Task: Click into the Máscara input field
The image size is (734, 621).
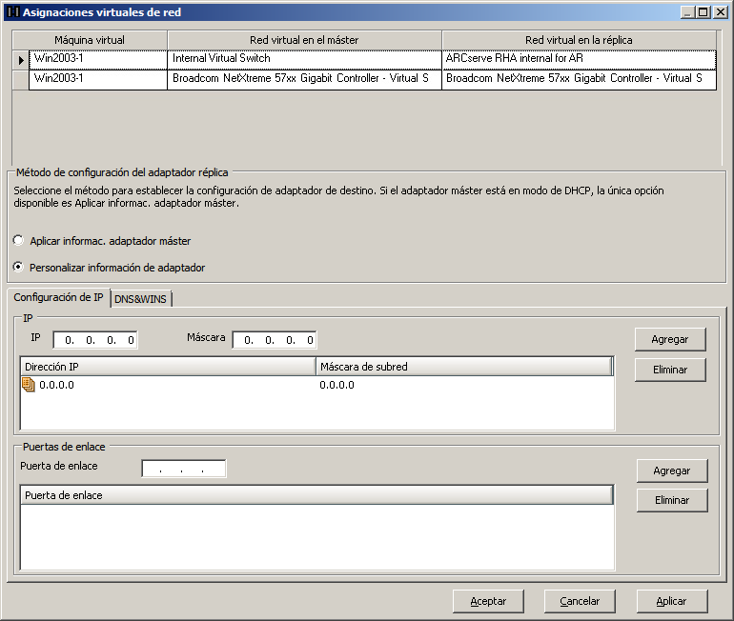Action: coord(275,340)
